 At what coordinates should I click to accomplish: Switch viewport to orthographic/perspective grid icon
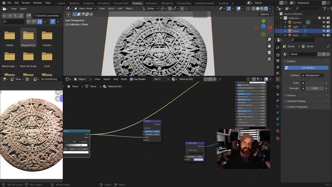[269, 59]
